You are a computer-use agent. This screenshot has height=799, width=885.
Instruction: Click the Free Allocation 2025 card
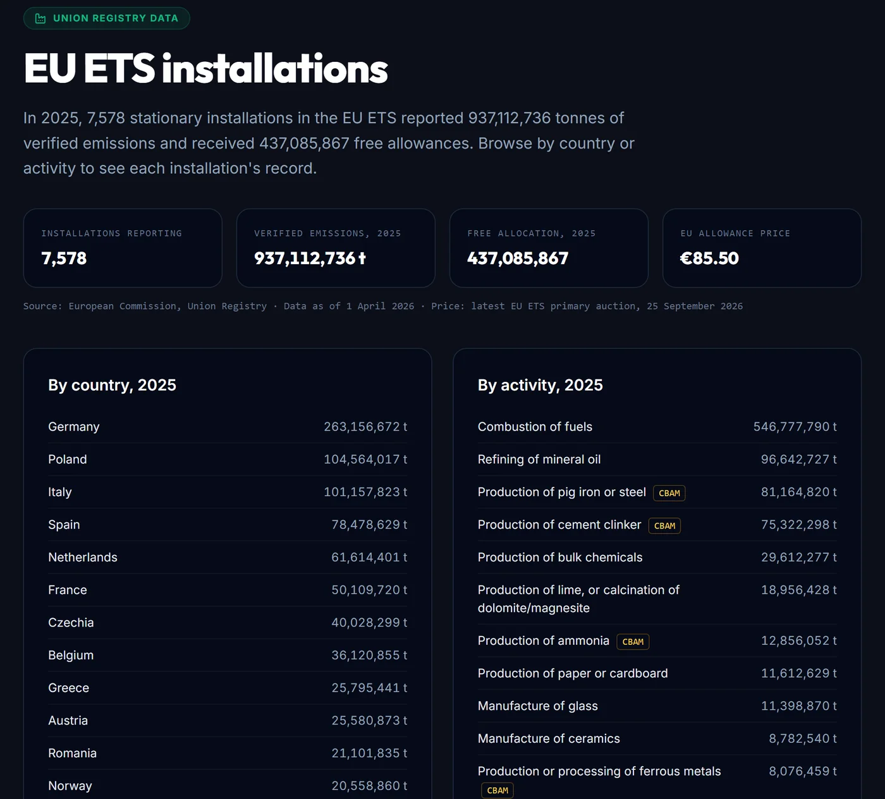click(549, 248)
